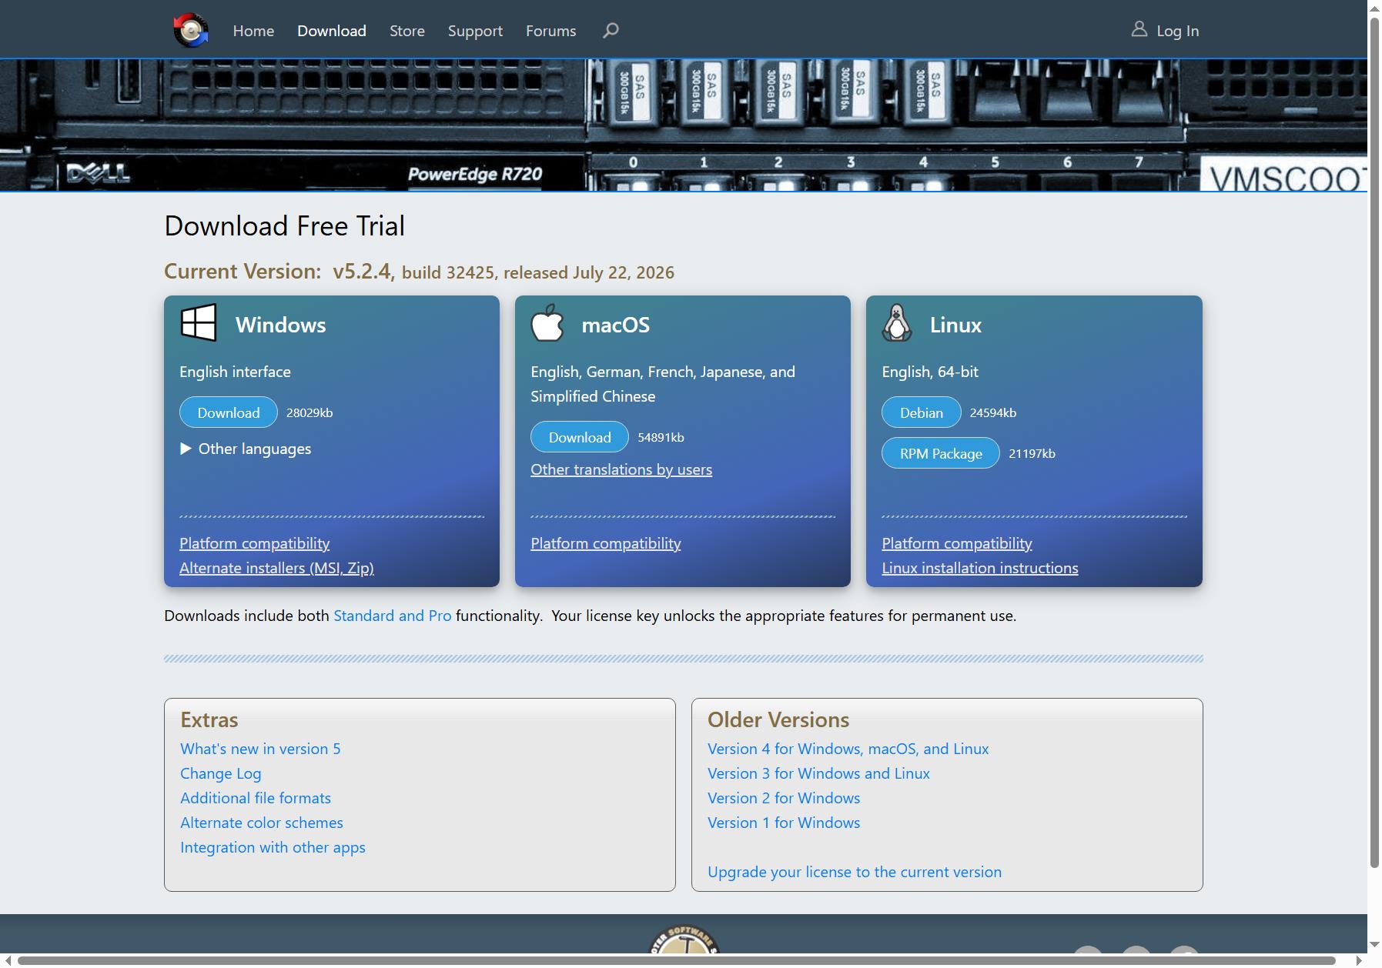Open the Support nav item
Viewport: 1382px width, 968px height.
point(475,31)
